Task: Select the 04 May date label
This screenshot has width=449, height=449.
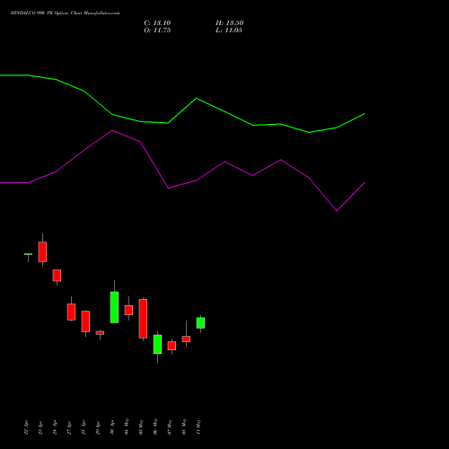Action: click(x=127, y=427)
